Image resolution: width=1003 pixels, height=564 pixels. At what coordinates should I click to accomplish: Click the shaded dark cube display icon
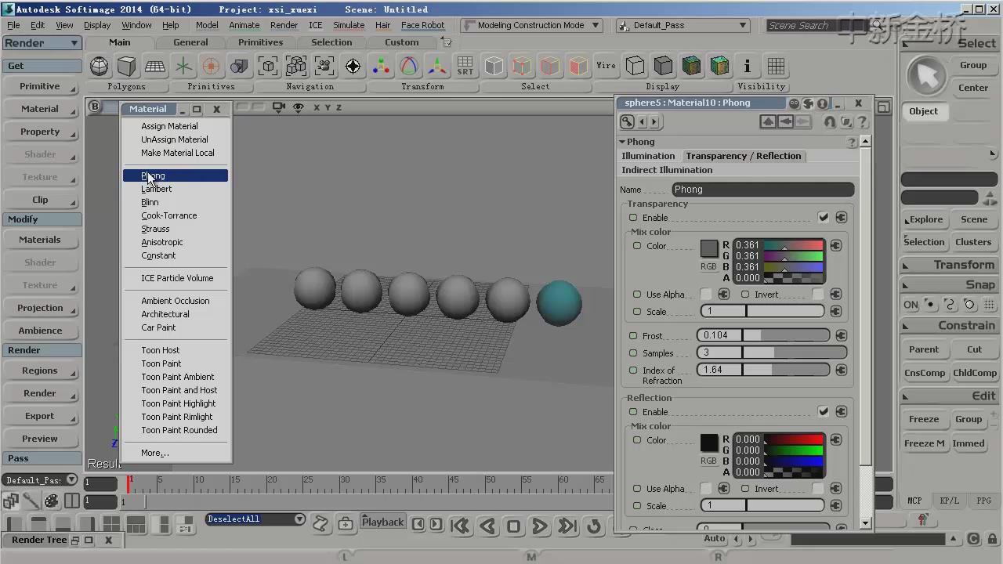(663, 66)
